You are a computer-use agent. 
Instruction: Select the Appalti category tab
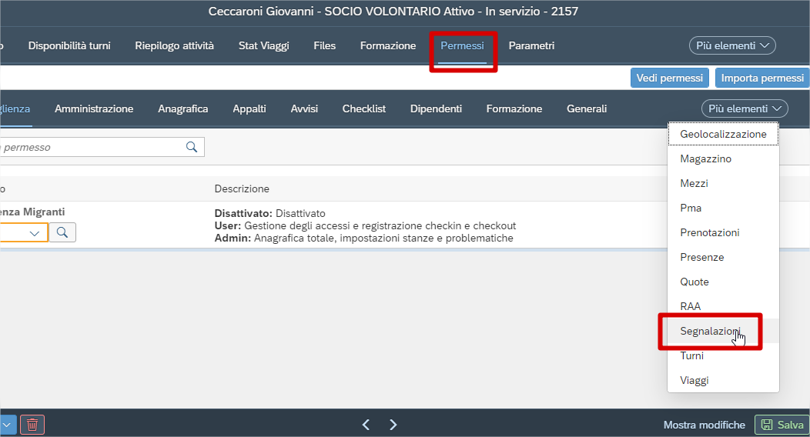249,108
